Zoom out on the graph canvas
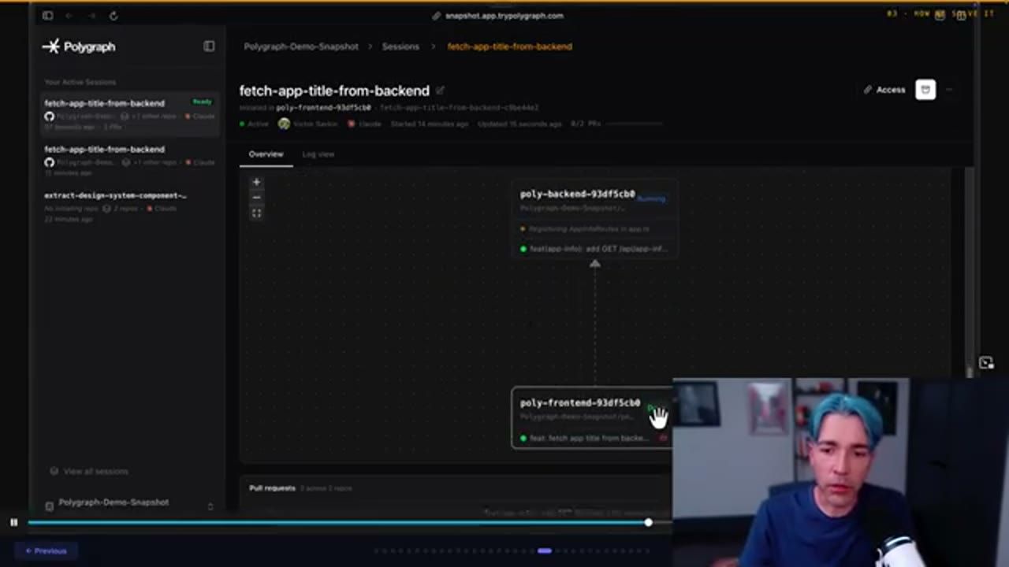This screenshot has height=567, width=1009. [x=256, y=198]
